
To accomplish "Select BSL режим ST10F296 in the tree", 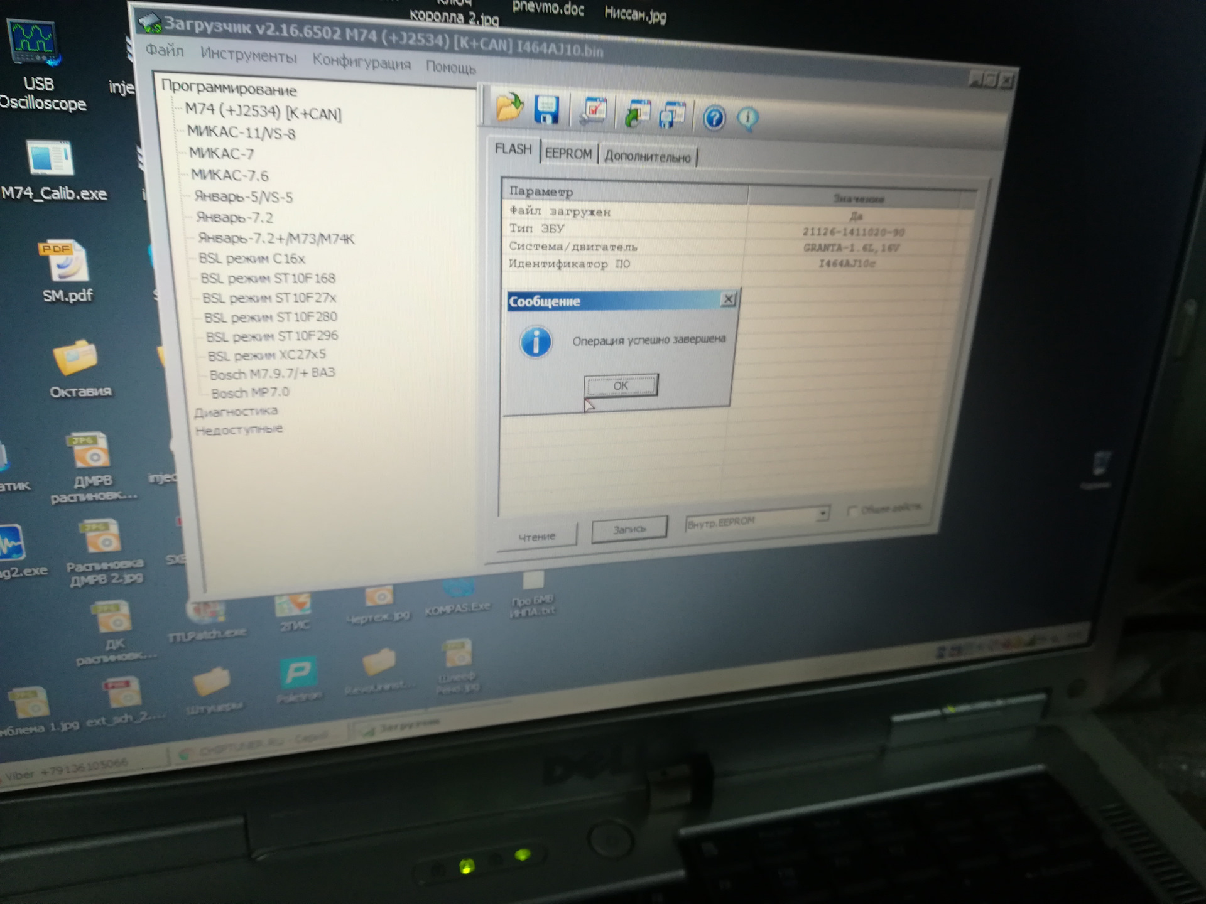I will (x=271, y=336).
